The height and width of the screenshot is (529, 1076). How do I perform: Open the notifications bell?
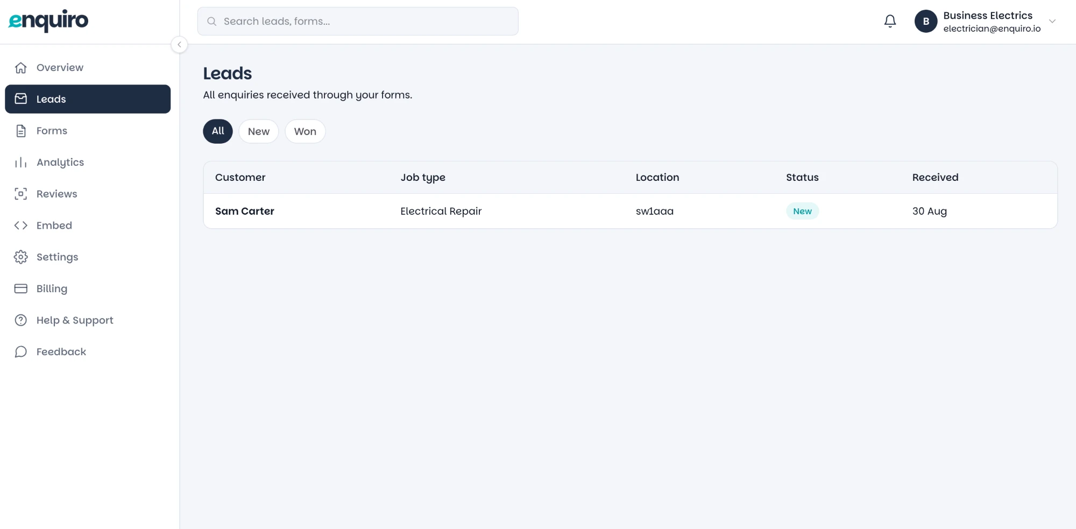pos(890,21)
